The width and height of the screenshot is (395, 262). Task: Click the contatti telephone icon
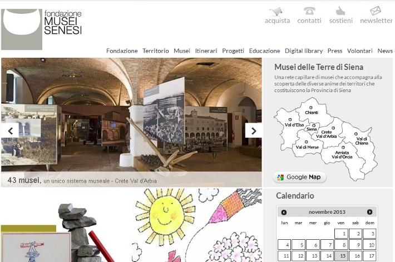click(309, 11)
